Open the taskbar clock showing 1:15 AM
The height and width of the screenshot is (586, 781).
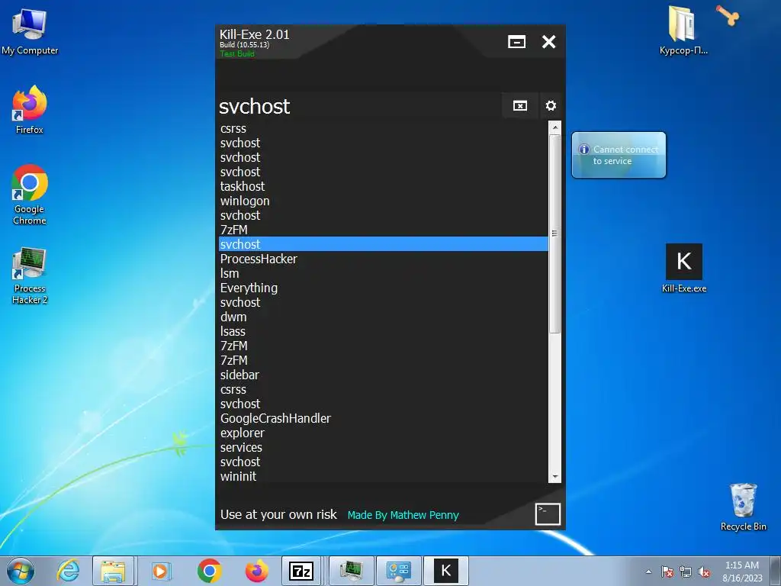point(742,572)
